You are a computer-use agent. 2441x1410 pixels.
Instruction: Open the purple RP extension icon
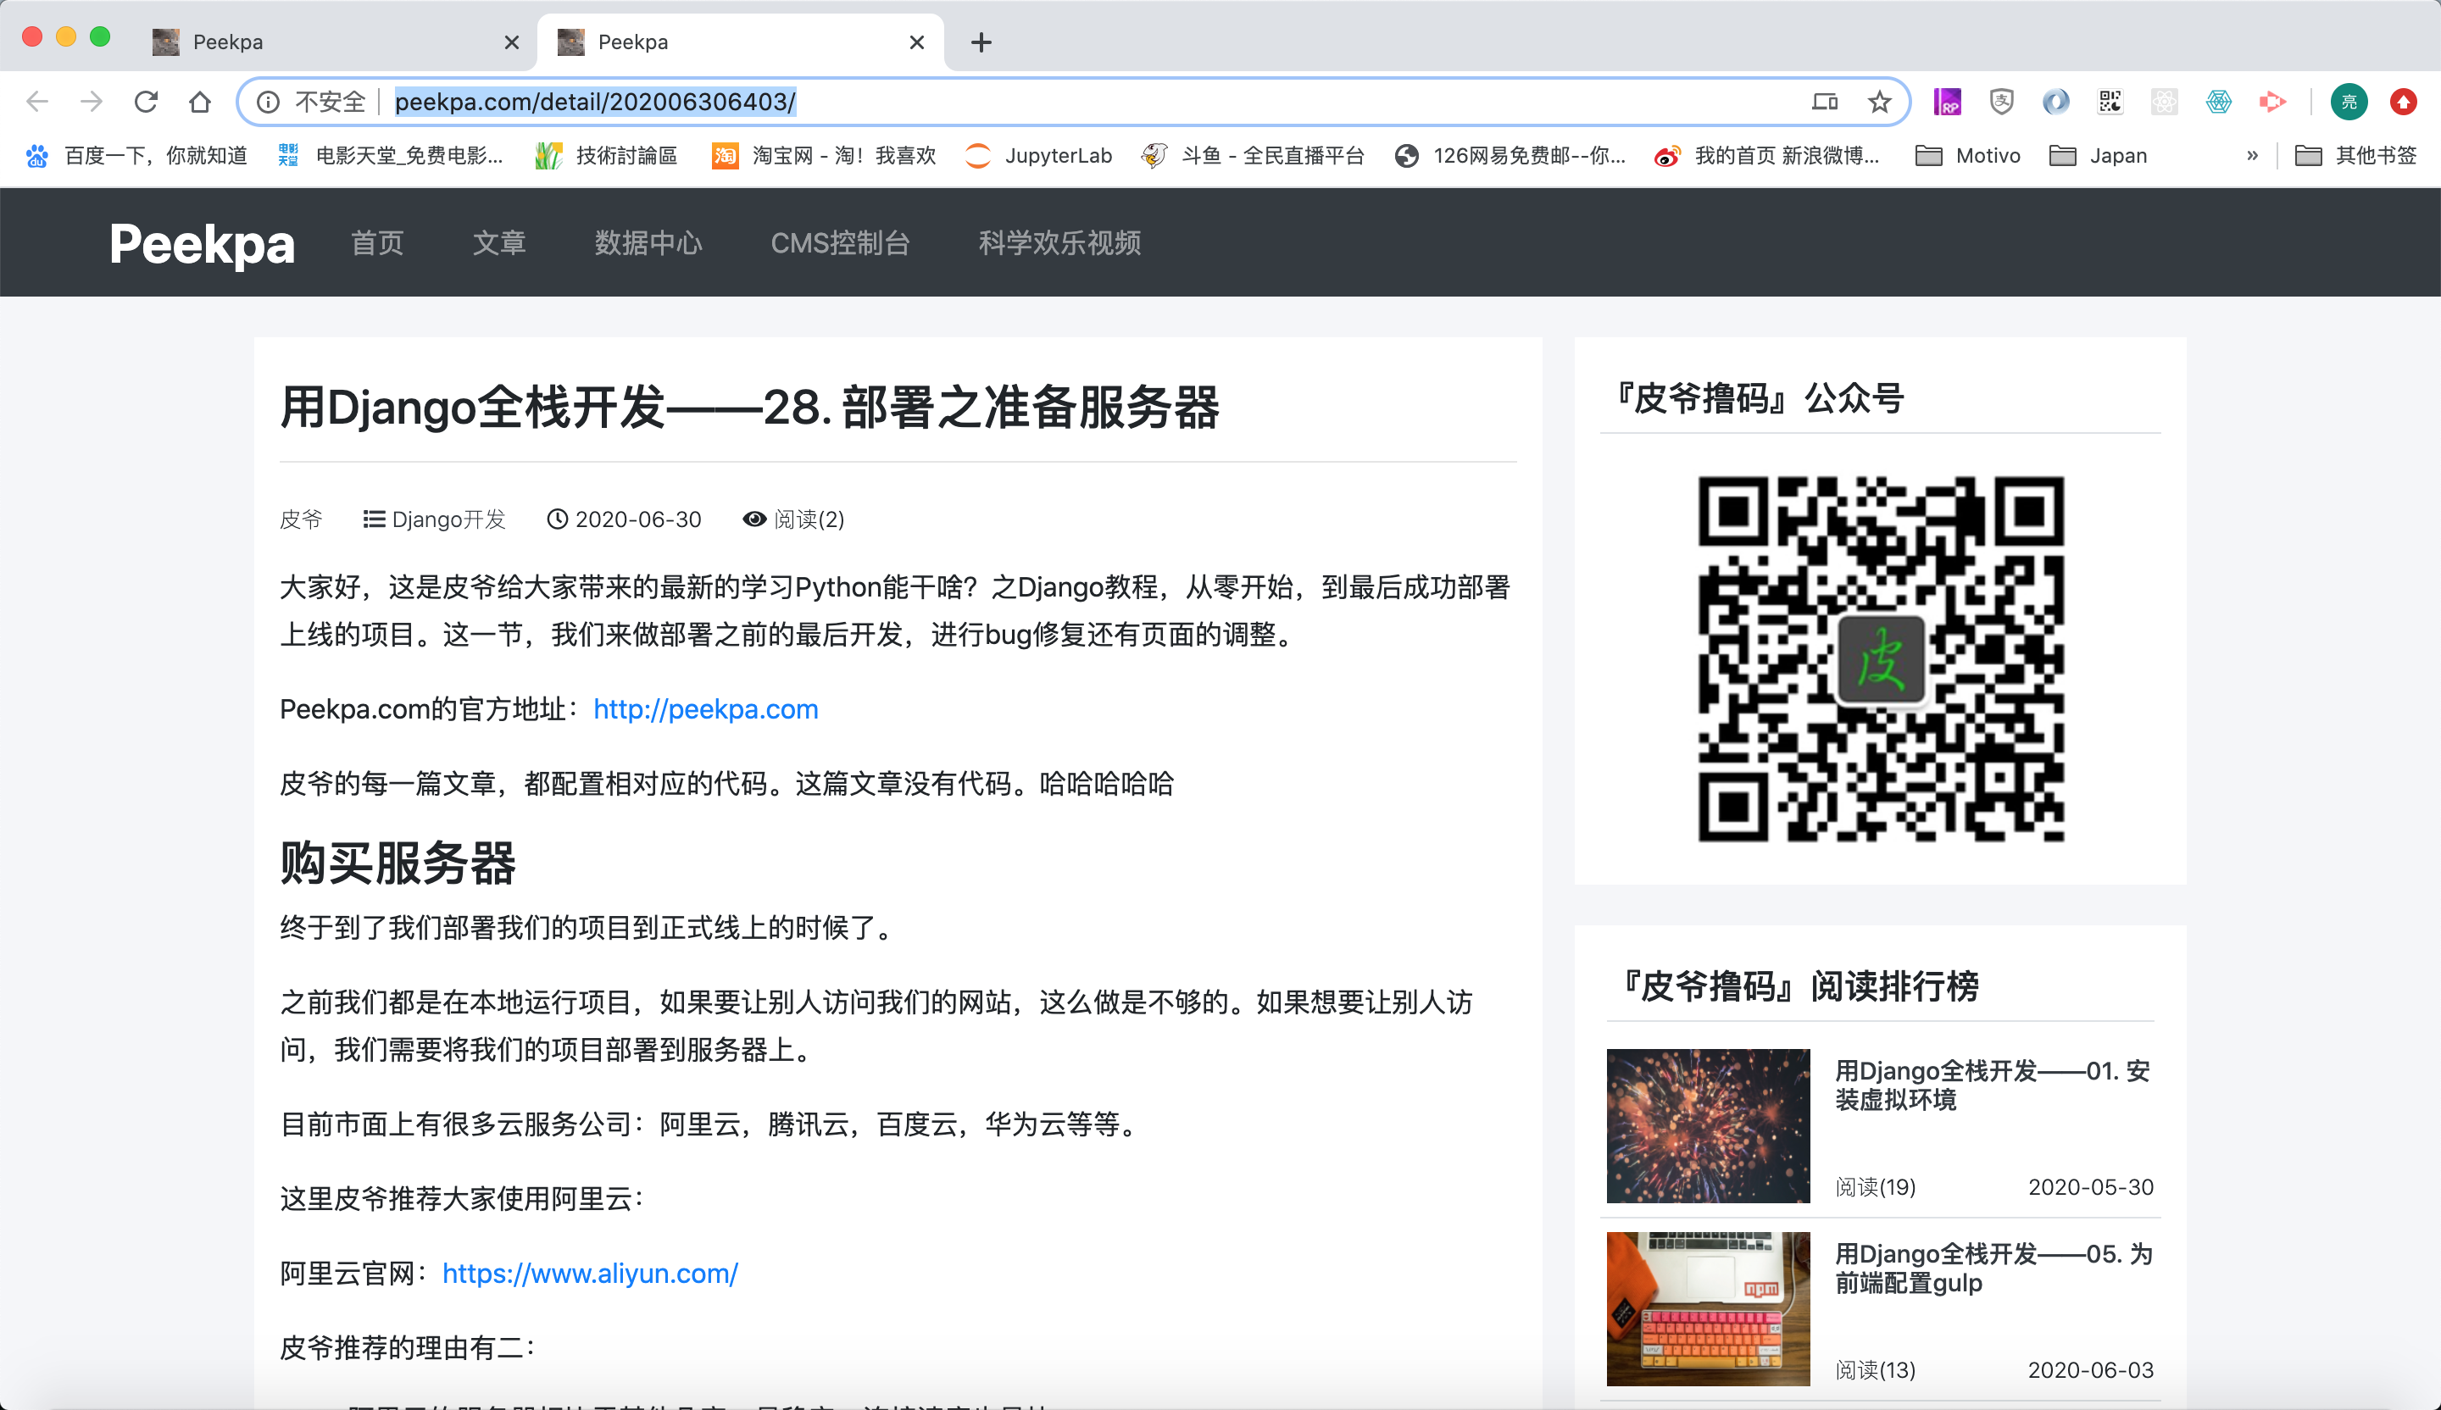pos(1947,101)
